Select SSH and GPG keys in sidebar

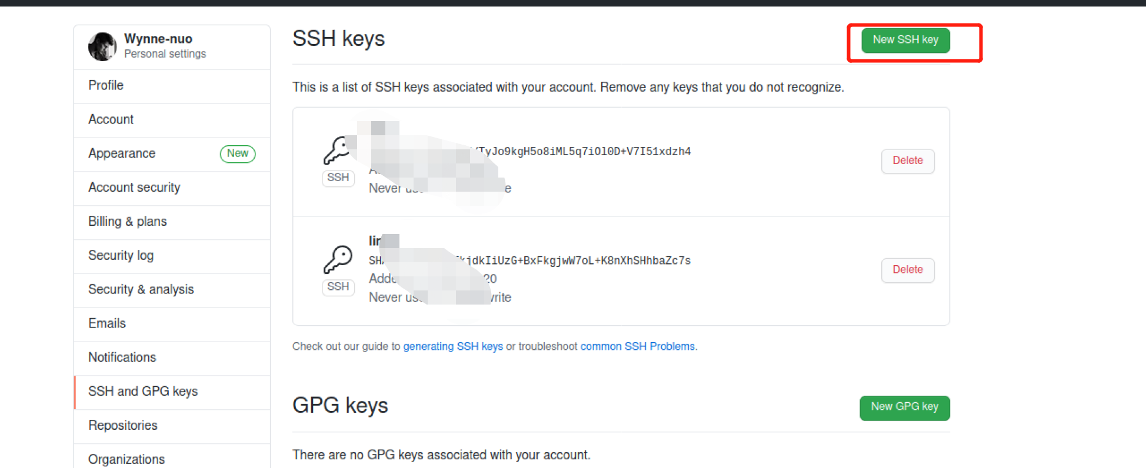pyautogui.click(x=143, y=391)
